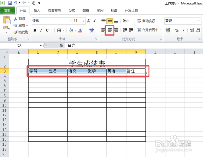The height and width of the screenshot is (157, 203).
Task: Click the Format Painter brush
Action: (x=21, y=32)
